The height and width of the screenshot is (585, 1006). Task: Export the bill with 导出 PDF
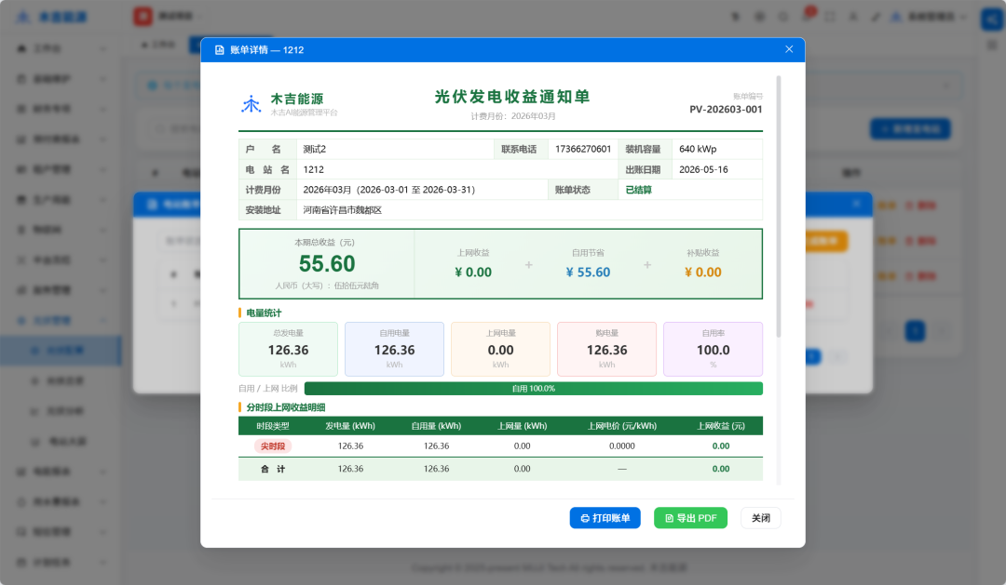click(x=690, y=518)
